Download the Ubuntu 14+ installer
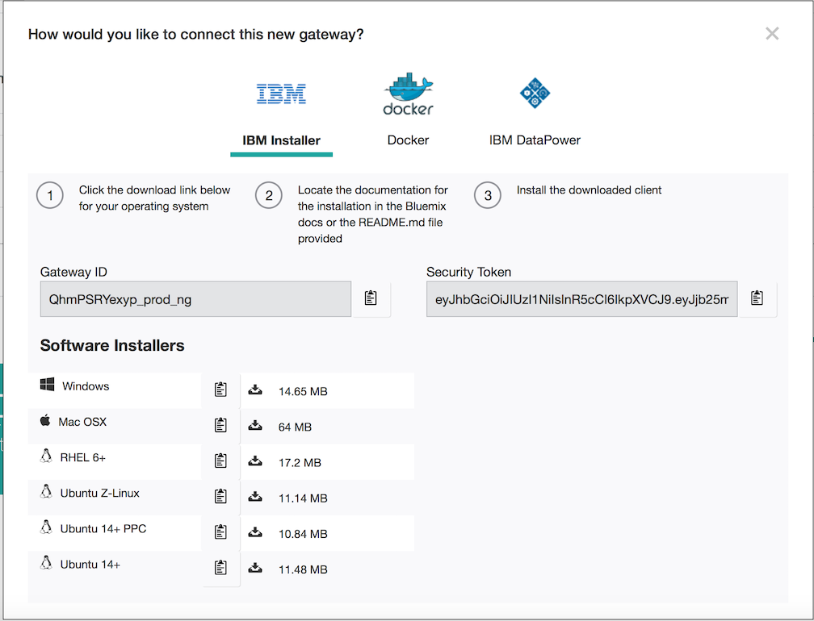Image resolution: width=814 pixels, height=621 pixels. (255, 568)
